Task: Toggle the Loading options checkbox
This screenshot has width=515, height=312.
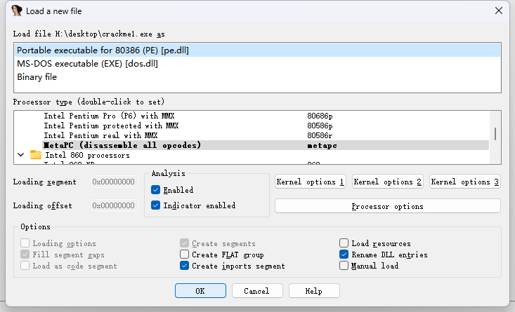Action: tap(25, 243)
